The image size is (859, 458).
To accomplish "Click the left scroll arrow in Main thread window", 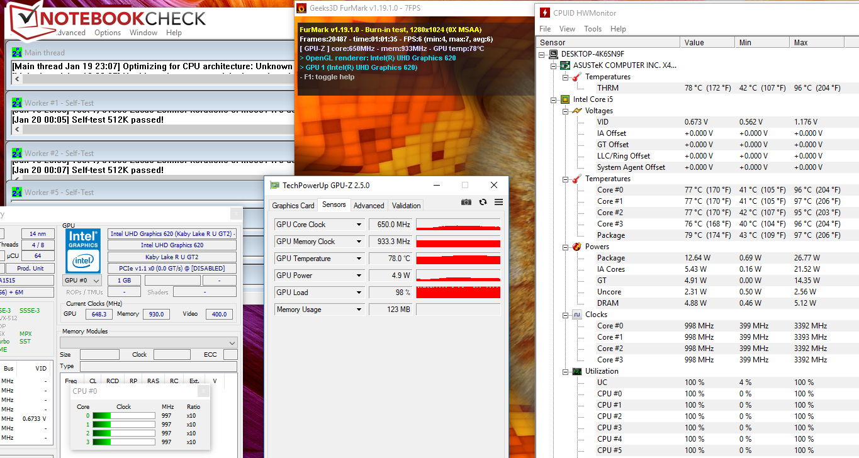I will [x=17, y=80].
